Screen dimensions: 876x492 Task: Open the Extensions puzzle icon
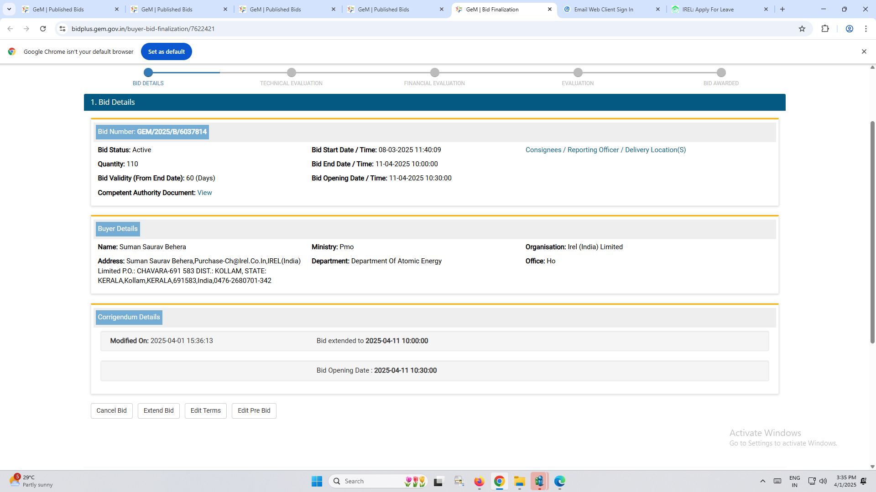click(x=825, y=29)
